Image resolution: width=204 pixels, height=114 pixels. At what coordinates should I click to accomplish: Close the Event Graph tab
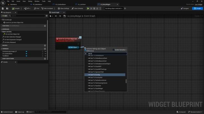pyautogui.click(x=64, y=13)
